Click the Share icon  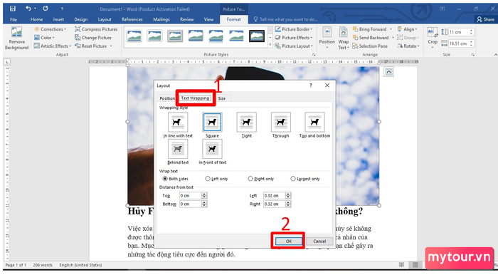click(485, 19)
